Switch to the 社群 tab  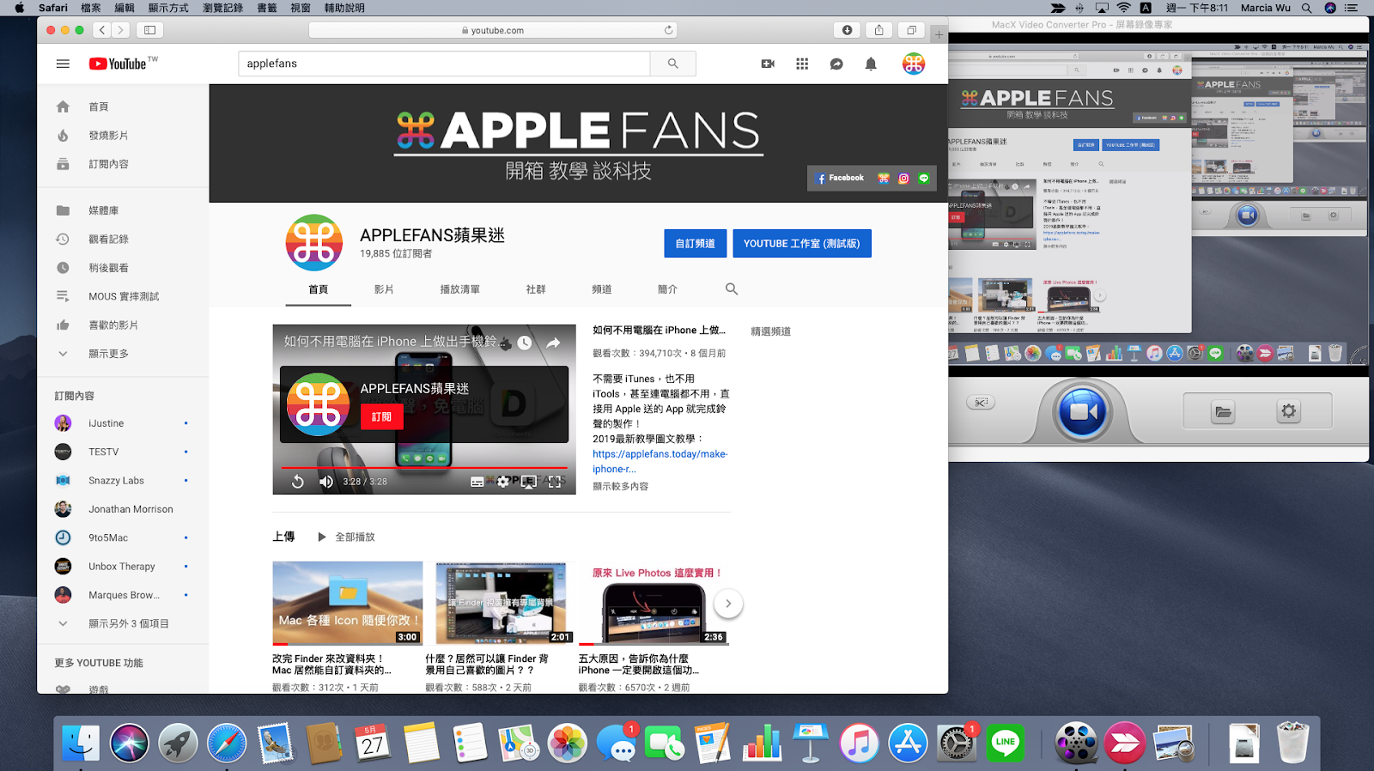click(536, 289)
